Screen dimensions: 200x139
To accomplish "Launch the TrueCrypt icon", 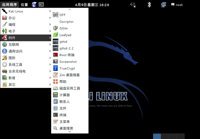I will (x=56, y=68).
